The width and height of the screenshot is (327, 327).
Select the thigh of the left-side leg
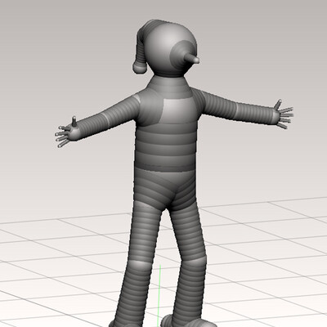tap(145, 231)
